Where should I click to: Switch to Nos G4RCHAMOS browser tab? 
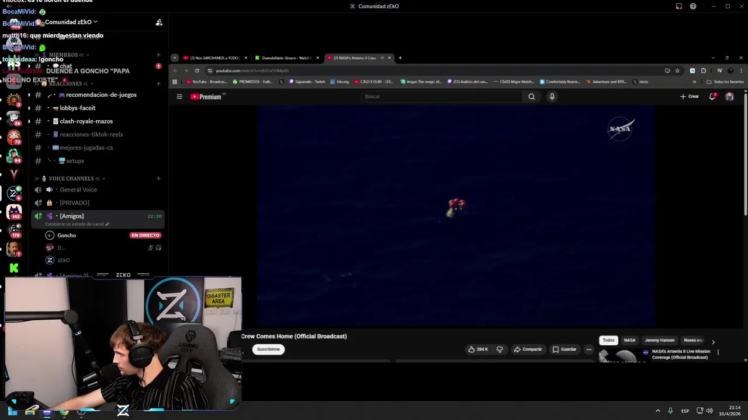pos(215,58)
